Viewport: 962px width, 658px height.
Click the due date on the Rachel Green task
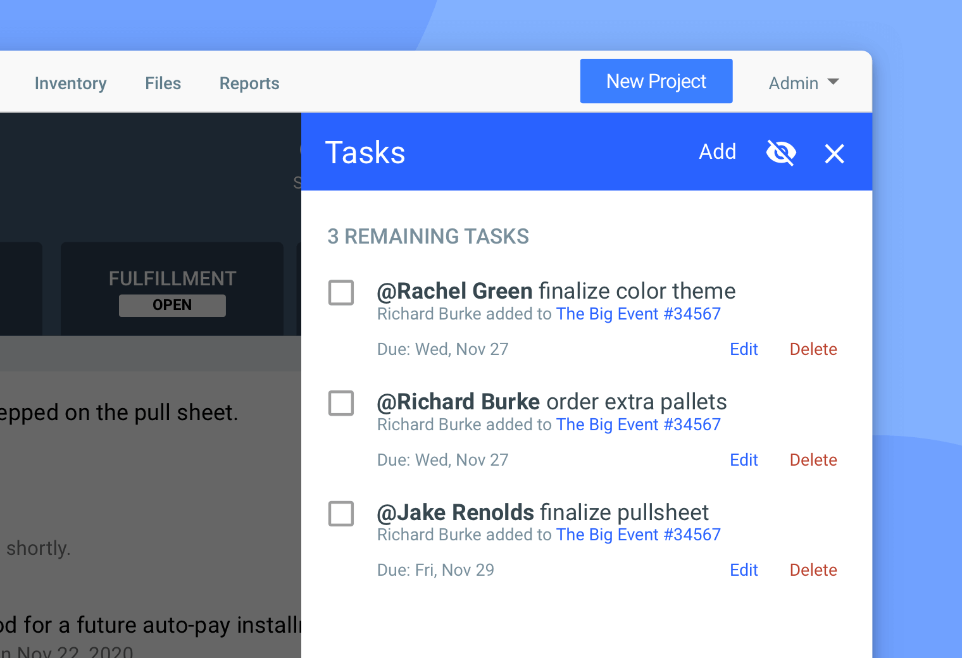(x=442, y=349)
